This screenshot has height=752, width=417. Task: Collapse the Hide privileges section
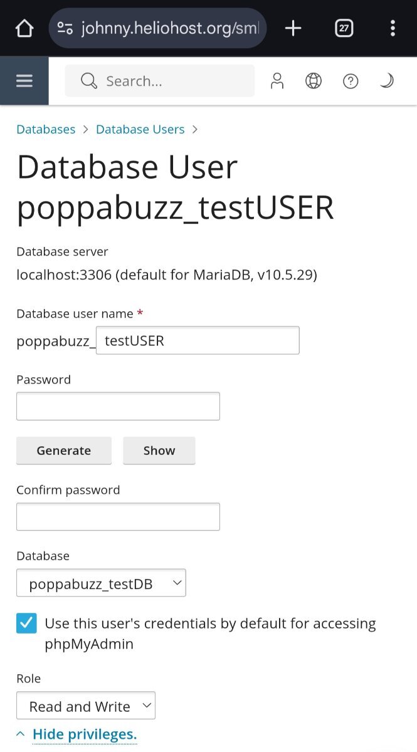[84, 734]
